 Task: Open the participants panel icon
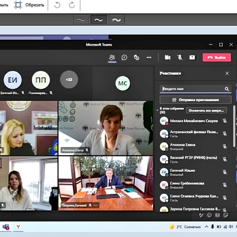click(112, 57)
